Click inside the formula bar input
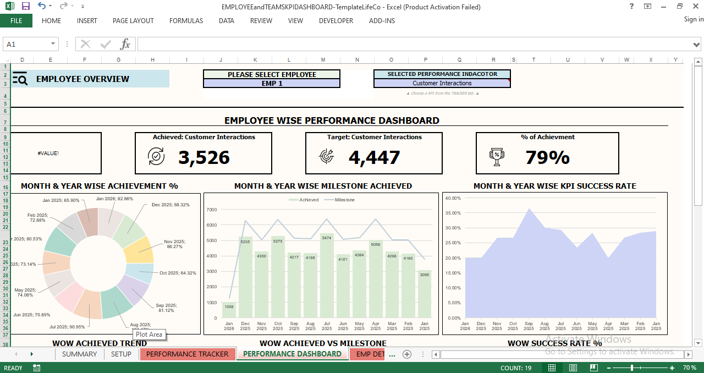 point(415,44)
